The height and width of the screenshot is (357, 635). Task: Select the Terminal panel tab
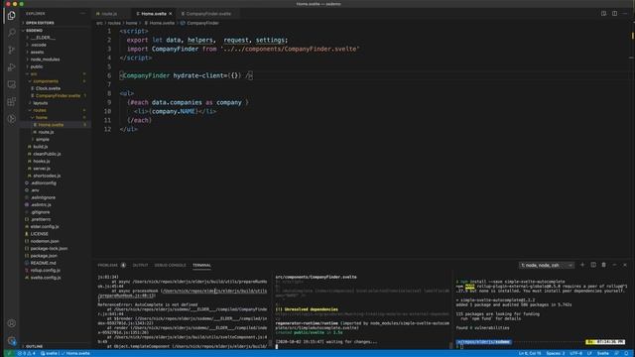201,265
